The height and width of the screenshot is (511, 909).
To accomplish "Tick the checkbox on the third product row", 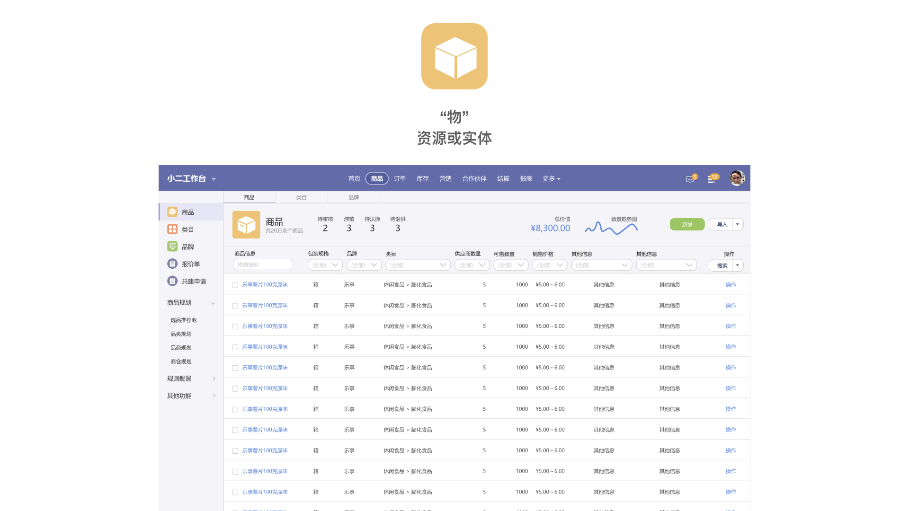I will pos(235,326).
